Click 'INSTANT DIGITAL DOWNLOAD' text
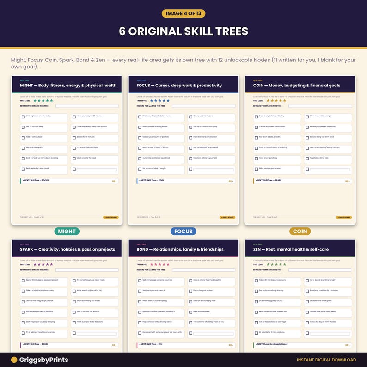This screenshot has height=367, width=367. [x=326, y=360]
